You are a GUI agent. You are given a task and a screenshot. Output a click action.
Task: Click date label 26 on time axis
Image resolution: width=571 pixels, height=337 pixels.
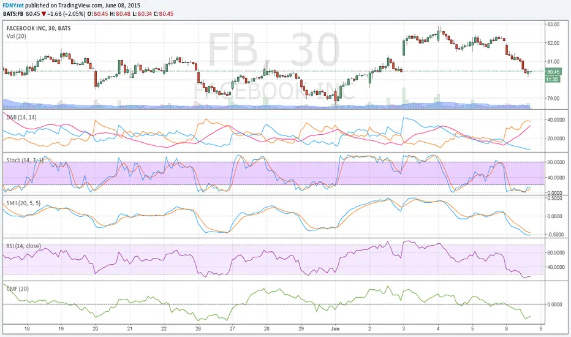pyautogui.click(x=198, y=328)
